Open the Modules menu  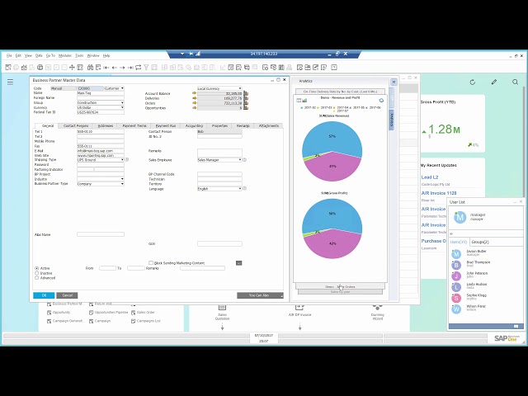click(x=65, y=55)
